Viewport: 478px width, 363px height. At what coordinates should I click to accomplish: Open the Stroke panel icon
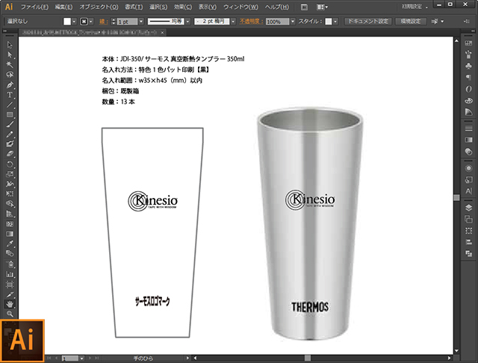point(468,128)
